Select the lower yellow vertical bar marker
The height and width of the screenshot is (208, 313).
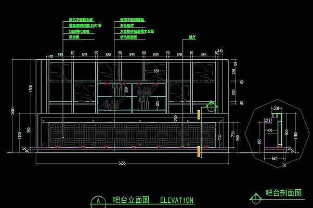pos(199,151)
